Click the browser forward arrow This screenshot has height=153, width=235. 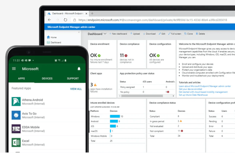[x=58, y=20]
